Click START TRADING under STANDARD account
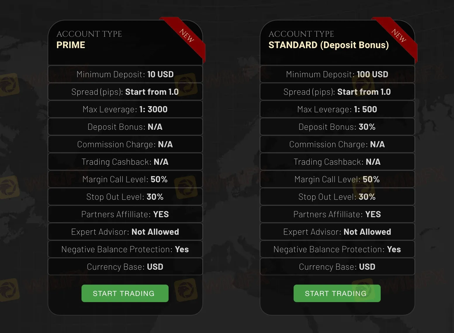454x333 pixels. (x=337, y=293)
